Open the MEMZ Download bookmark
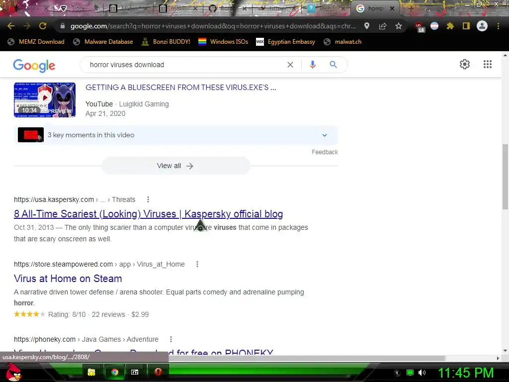 36,42
